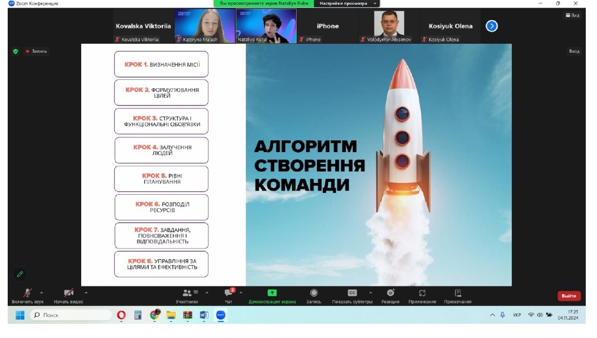This screenshot has height=338, width=597.
Task: Open the Вид view menu
Action: 573,15
